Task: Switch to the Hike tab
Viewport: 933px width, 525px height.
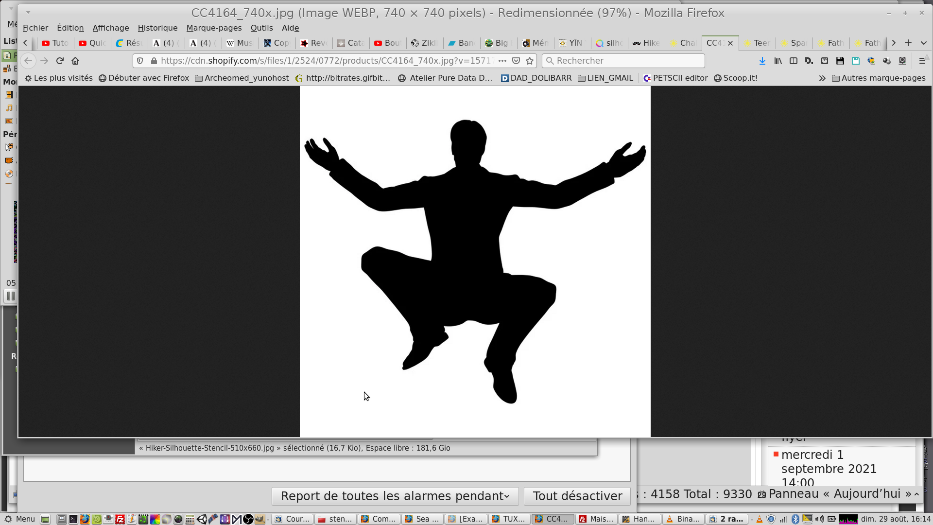Action: click(646, 43)
